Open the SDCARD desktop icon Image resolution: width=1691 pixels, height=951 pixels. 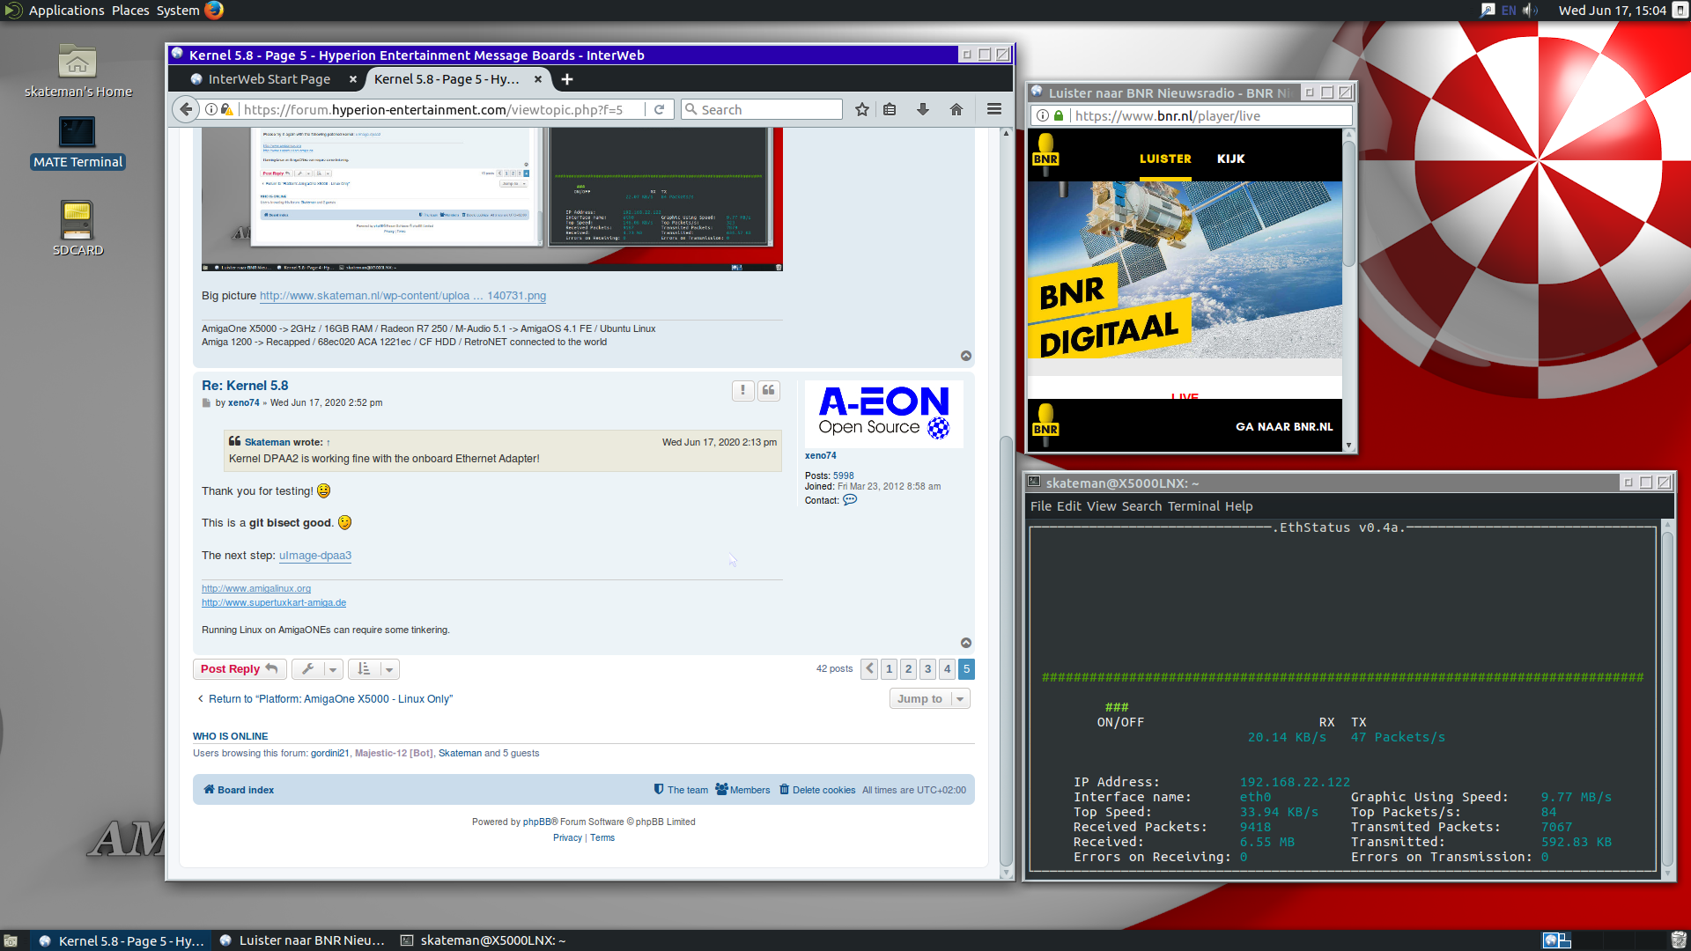click(78, 229)
